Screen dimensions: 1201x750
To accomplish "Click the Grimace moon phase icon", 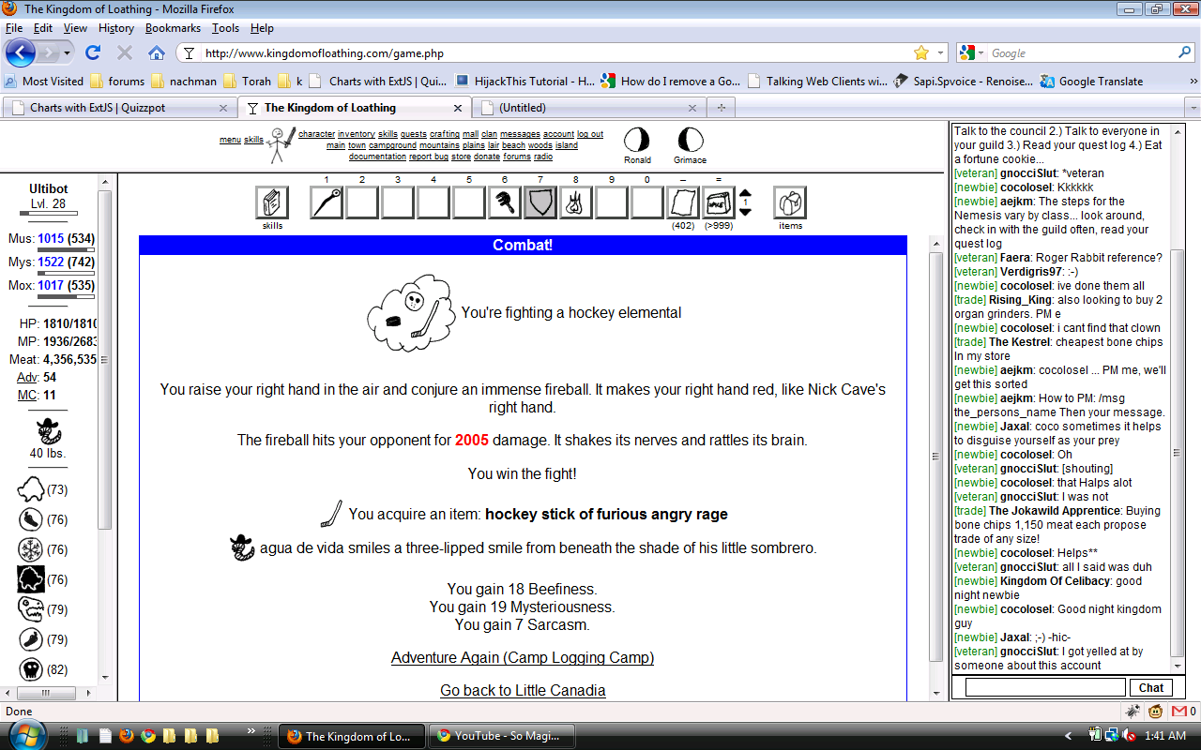I will pos(690,140).
